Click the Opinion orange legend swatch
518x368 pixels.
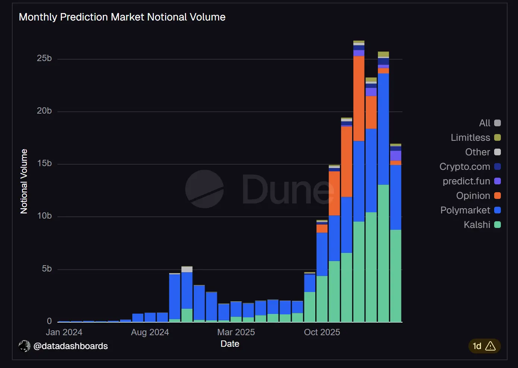[498, 196]
